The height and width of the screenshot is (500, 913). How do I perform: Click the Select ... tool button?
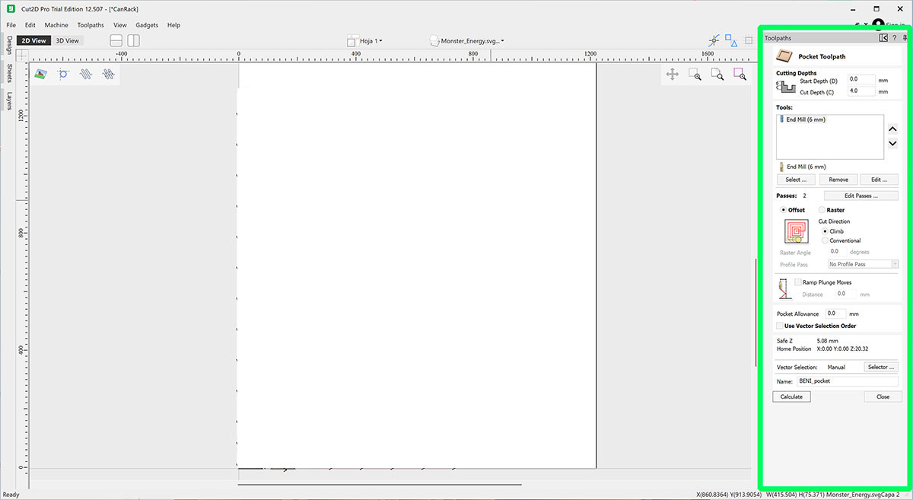(x=797, y=180)
